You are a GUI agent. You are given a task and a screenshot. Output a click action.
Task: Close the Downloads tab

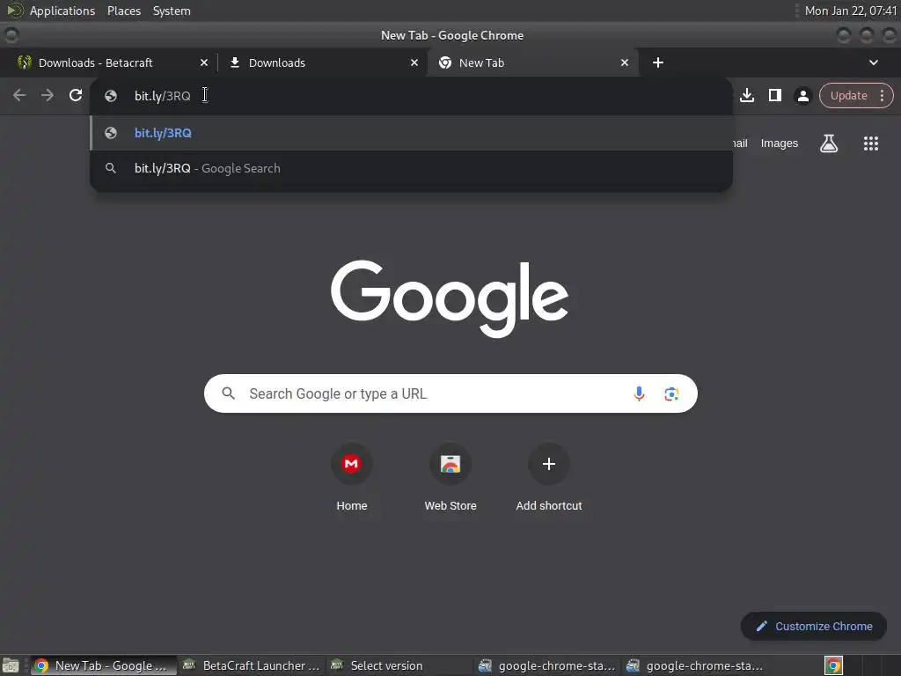414,62
